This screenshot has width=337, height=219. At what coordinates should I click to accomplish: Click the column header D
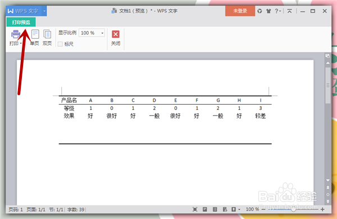(x=154, y=100)
